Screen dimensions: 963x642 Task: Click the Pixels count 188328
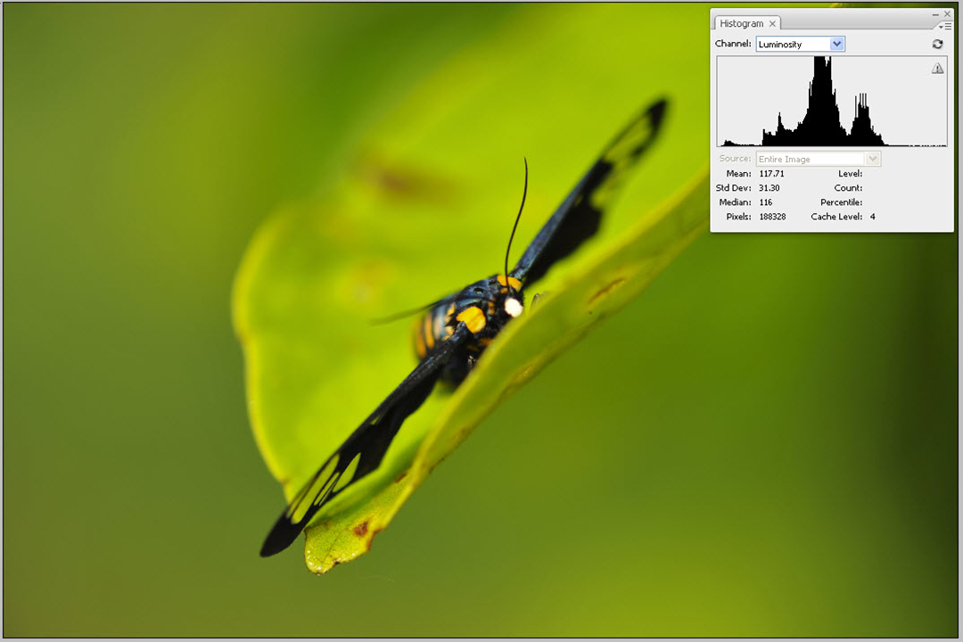(772, 217)
